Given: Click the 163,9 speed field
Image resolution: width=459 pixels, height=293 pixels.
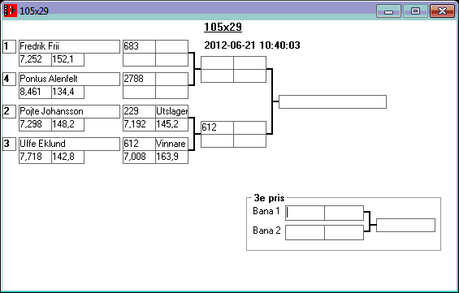Looking at the screenshot, I should tap(172, 157).
